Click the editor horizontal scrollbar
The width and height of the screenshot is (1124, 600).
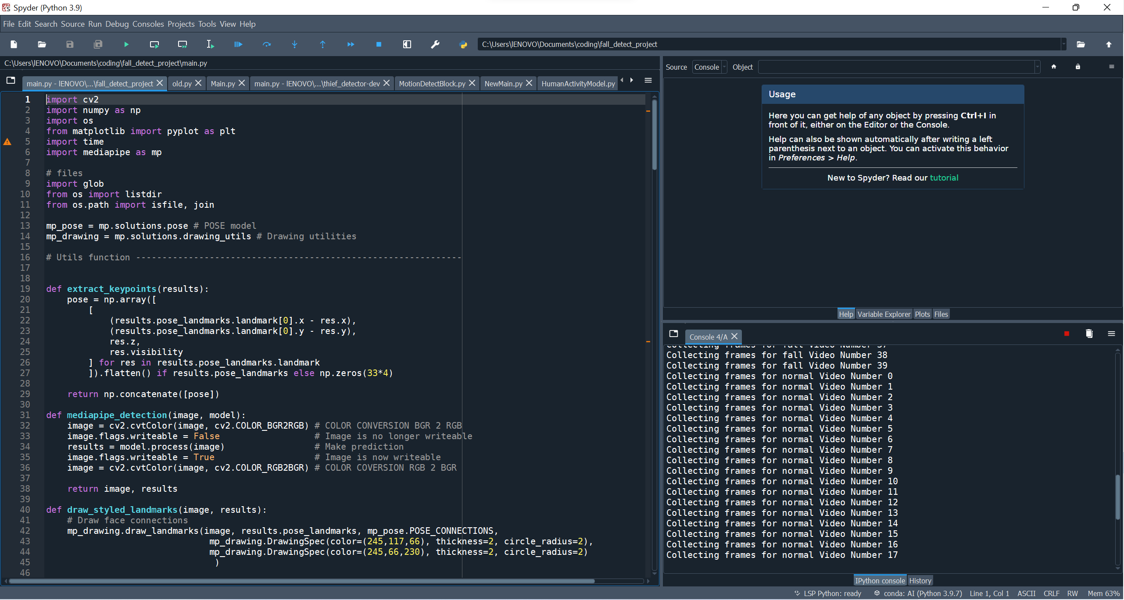[x=301, y=581]
